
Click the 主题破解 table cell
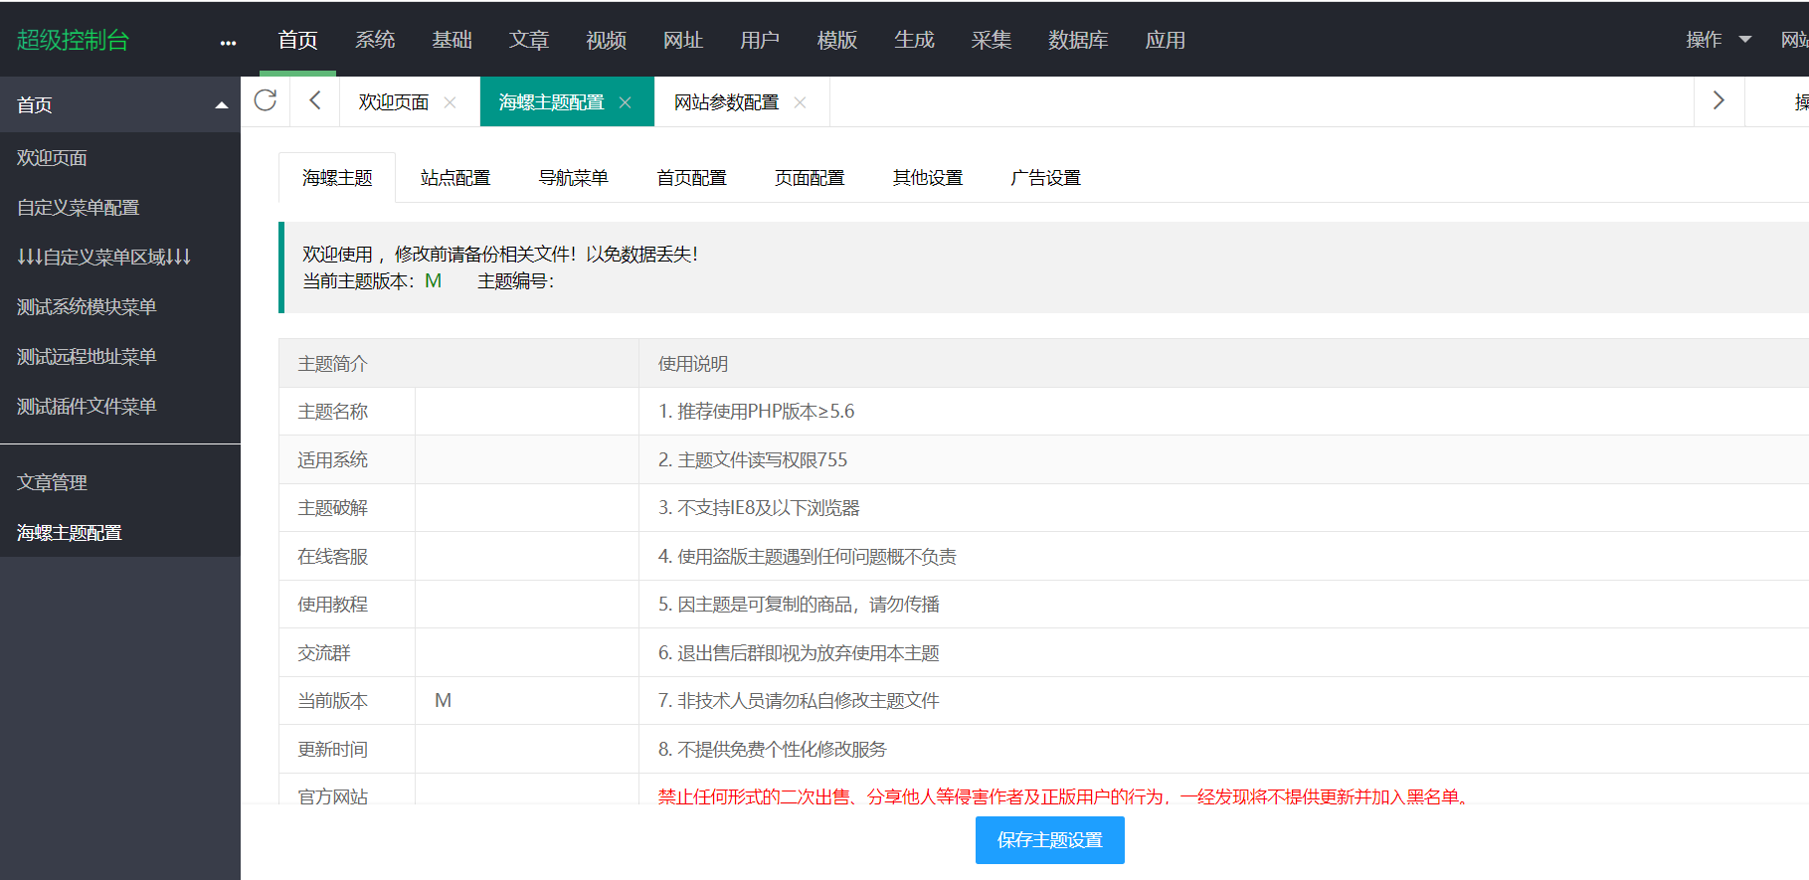[x=347, y=508]
